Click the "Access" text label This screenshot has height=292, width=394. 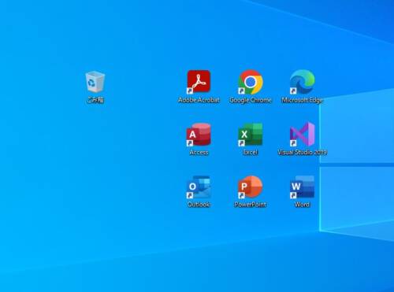[199, 152]
